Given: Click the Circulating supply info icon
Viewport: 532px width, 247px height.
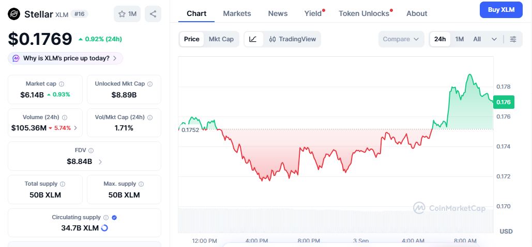Looking at the screenshot, I should tap(106, 218).
